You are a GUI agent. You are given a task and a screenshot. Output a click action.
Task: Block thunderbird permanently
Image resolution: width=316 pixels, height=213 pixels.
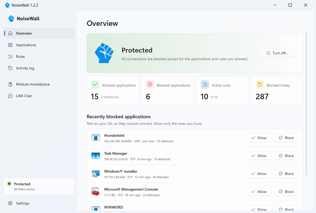[x=286, y=138]
